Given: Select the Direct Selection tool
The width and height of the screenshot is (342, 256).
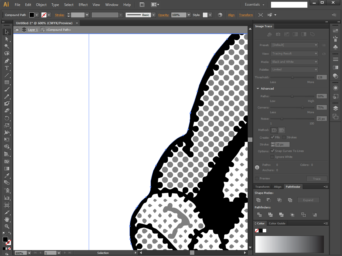Looking at the screenshot, I should coord(7,39).
